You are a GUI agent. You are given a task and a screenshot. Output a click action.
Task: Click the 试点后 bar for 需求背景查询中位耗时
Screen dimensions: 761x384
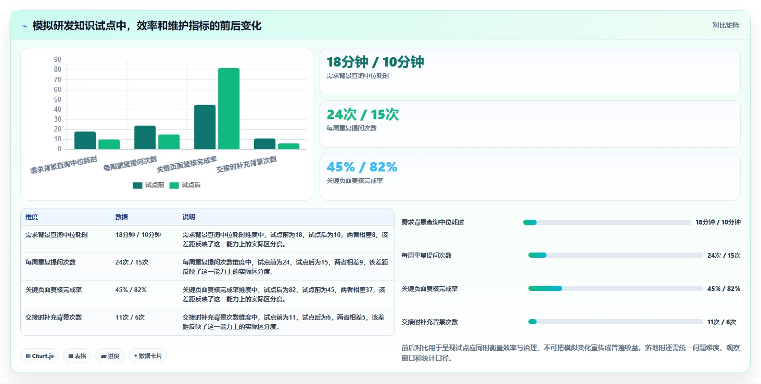point(109,144)
